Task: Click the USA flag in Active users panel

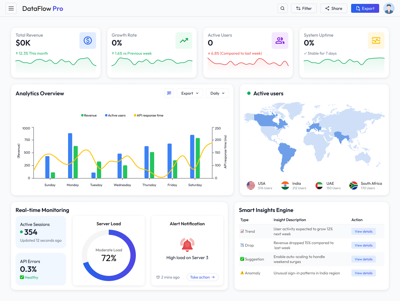Action: point(251,185)
